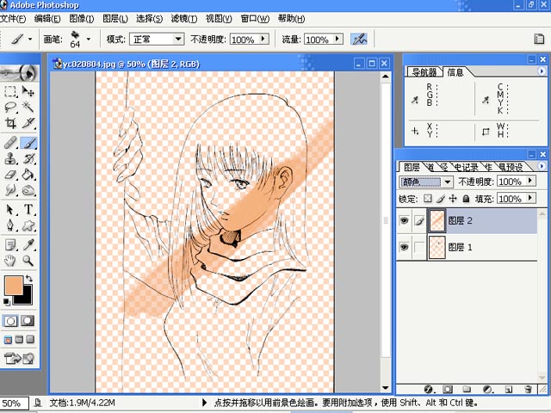551x413 pixels.
Task: Select the 图层 1 layer name
Action: click(x=460, y=247)
